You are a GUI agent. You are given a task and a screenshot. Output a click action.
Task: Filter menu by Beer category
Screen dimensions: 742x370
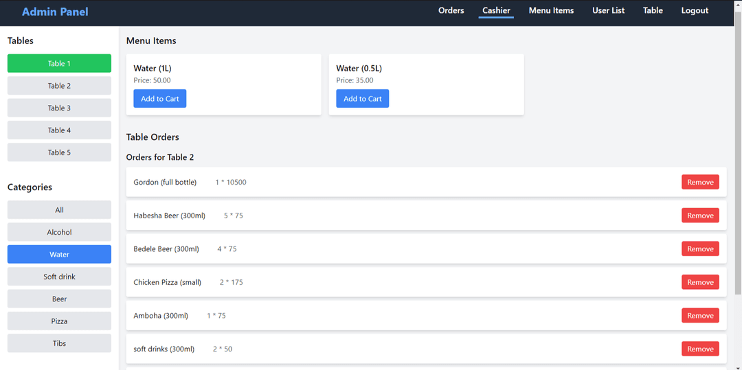click(59, 299)
